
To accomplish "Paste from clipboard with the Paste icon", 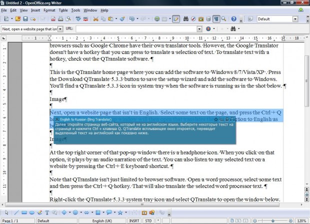I will [110, 19].
